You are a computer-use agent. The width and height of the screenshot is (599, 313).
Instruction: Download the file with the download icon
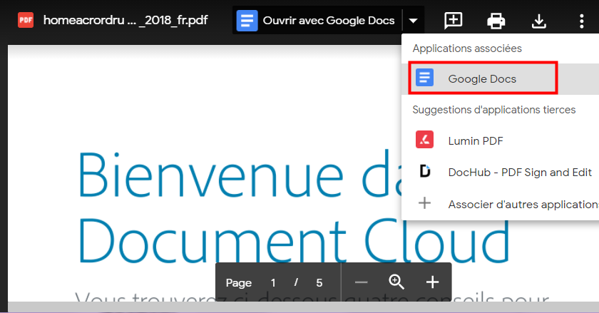point(538,21)
